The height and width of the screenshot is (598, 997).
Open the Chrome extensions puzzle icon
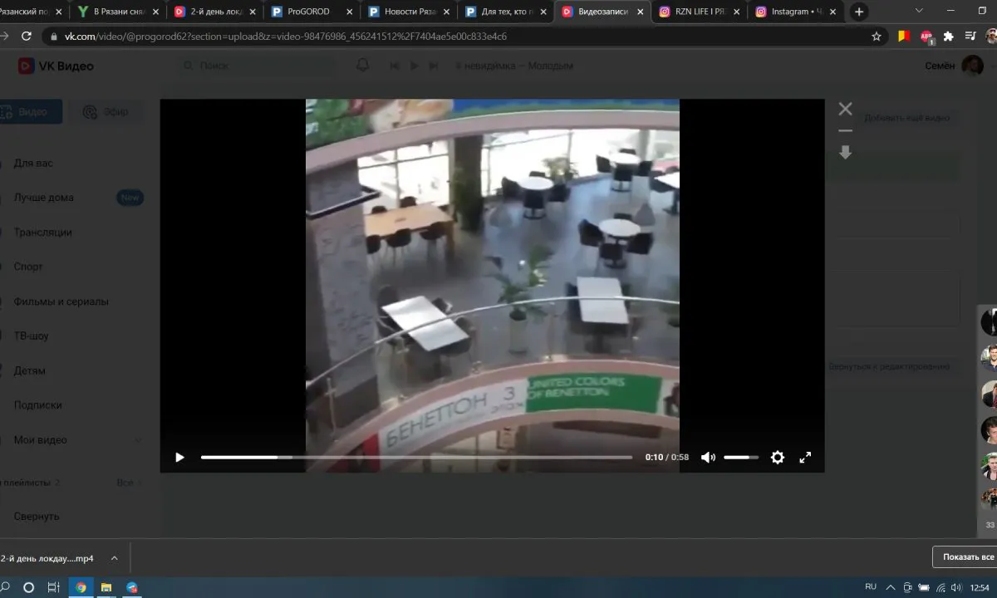click(x=948, y=37)
